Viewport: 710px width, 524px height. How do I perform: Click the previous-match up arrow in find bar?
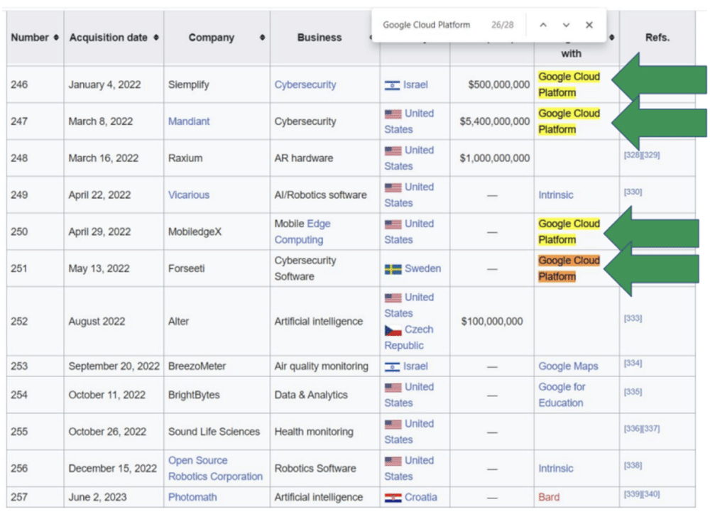pyautogui.click(x=543, y=24)
